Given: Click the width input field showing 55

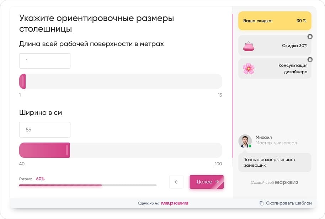Looking at the screenshot, I should (x=45, y=130).
